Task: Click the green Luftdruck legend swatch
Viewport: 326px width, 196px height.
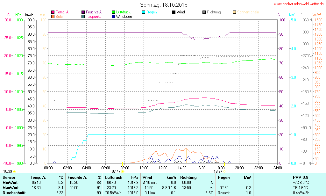Action: pos(113,12)
